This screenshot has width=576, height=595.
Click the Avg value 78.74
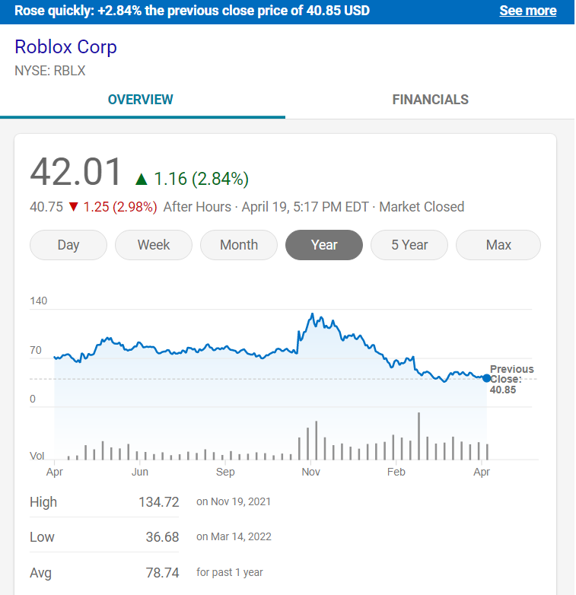[x=162, y=572]
